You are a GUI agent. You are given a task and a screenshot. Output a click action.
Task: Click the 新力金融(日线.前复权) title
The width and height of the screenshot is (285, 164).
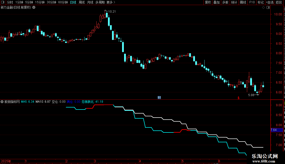(16, 8)
